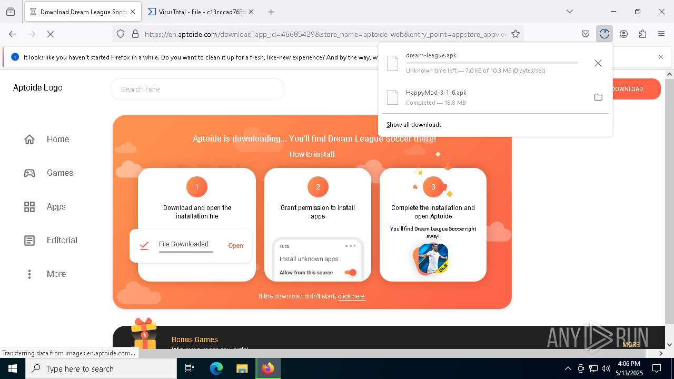
Task: Open the Extensions puzzle icon
Action: 642,34
